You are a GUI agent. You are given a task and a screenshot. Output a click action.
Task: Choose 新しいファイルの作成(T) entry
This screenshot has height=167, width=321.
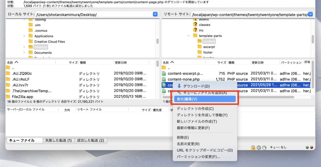197,121
